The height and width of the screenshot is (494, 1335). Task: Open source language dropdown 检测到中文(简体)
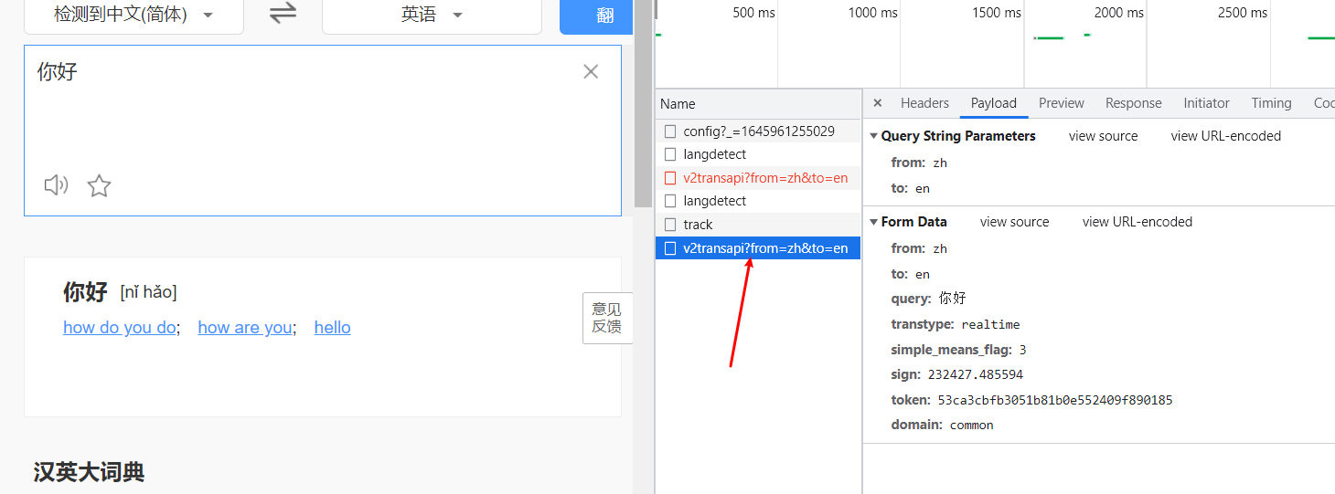click(x=133, y=16)
